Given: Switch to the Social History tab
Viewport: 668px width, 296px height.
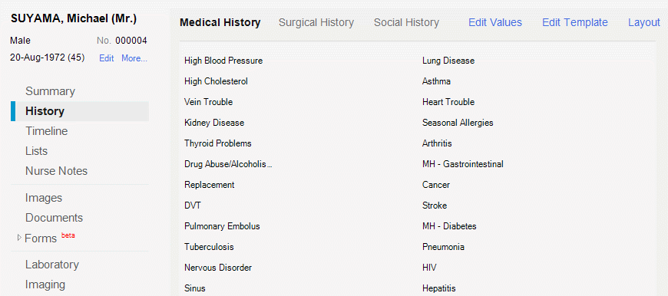Looking at the screenshot, I should point(406,22).
